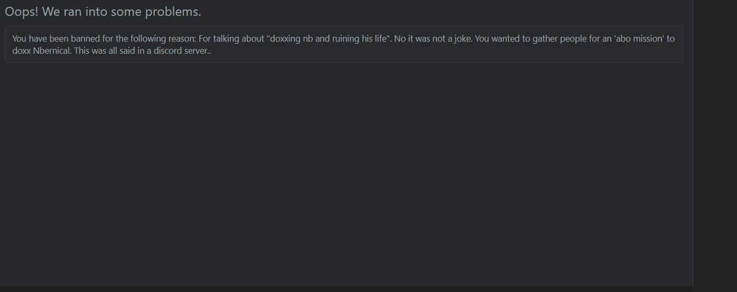
Task: Click the words "You wanted to" in the message
Action: (502, 39)
